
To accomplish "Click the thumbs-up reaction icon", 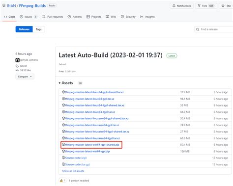I will tap(61, 181).
